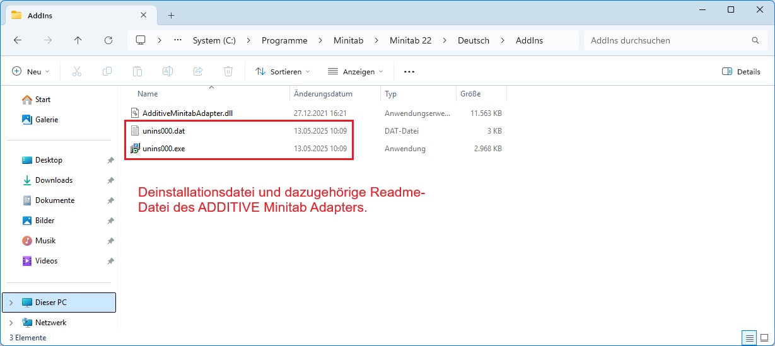Click the forward navigation arrow
This screenshot has width=775, height=346.
pos(48,40)
